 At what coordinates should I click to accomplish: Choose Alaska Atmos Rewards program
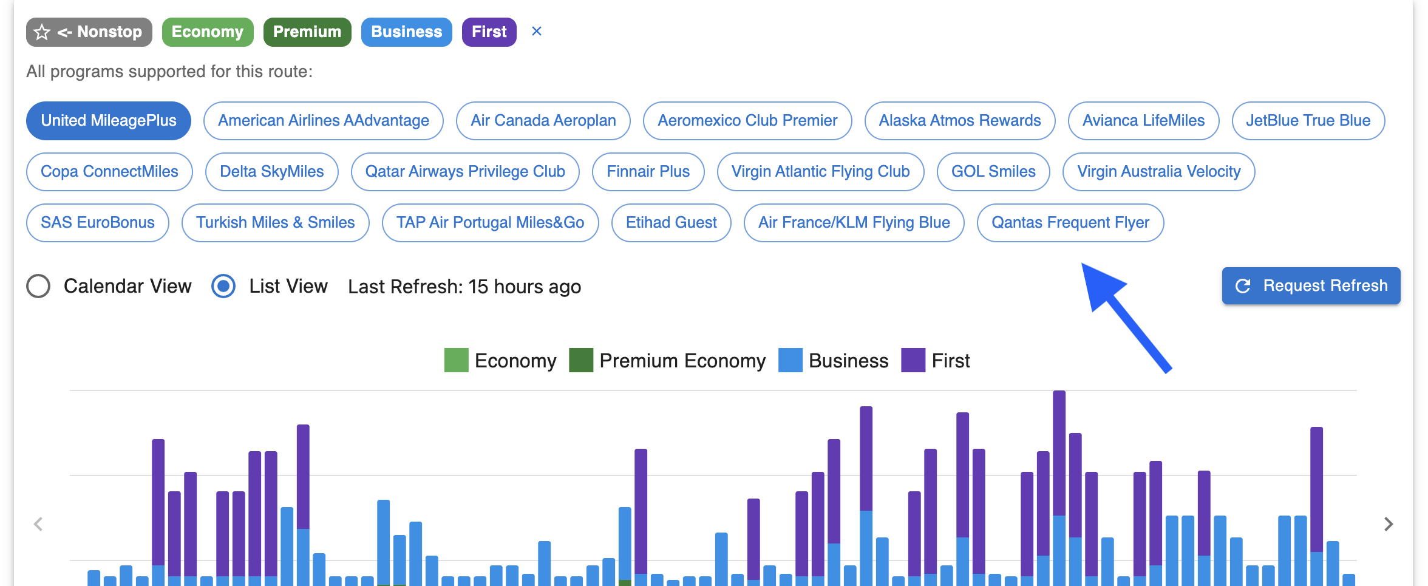tap(960, 121)
